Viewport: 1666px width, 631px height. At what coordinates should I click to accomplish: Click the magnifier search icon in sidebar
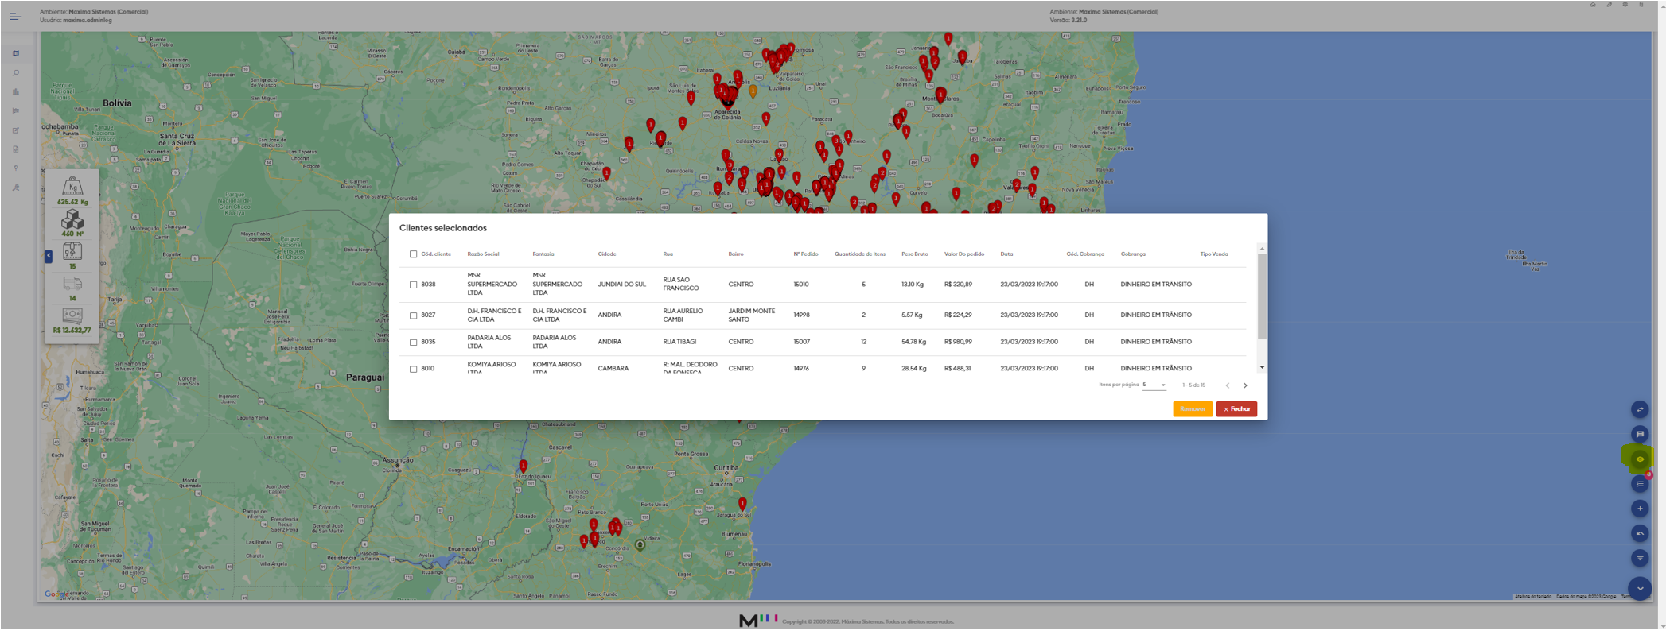coord(16,73)
